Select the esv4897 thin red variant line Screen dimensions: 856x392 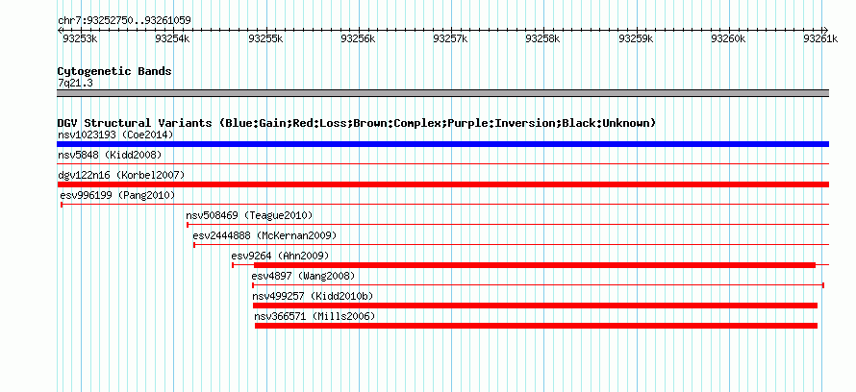point(538,285)
